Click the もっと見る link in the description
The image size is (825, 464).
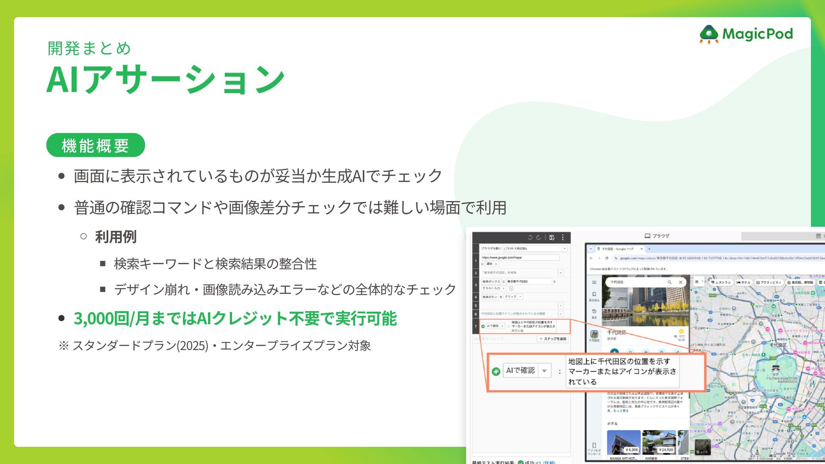pyautogui.click(x=620, y=411)
